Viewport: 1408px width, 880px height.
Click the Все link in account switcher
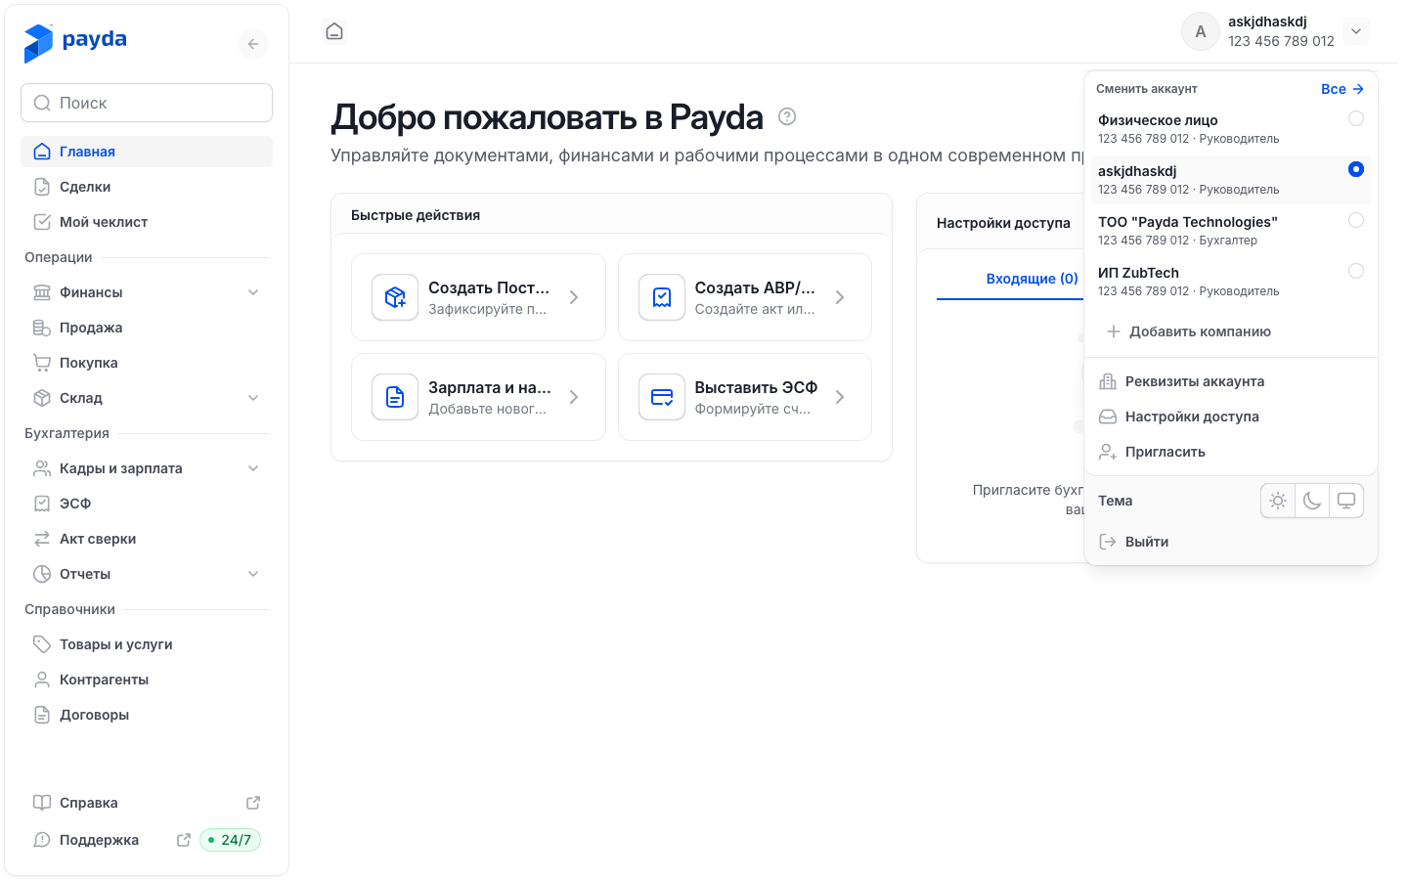tap(1342, 89)
